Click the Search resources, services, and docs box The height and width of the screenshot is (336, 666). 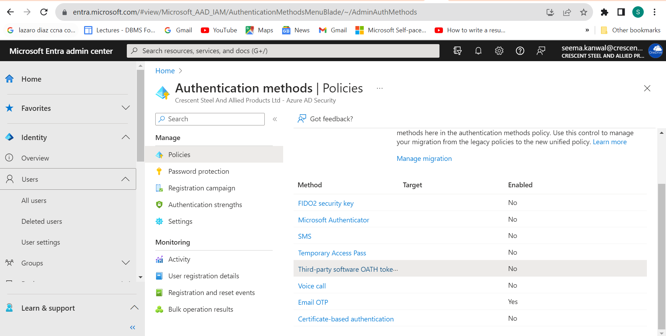pos(283,51)
